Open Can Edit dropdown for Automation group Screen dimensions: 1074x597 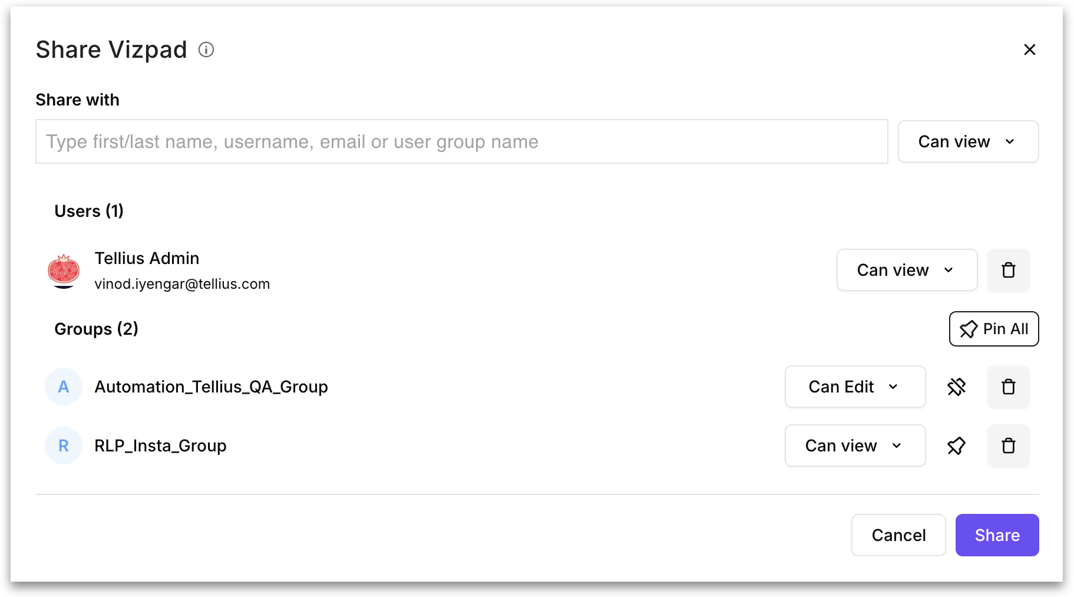855,387
